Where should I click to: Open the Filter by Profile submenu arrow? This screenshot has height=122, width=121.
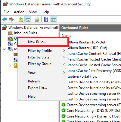point(64,51)
